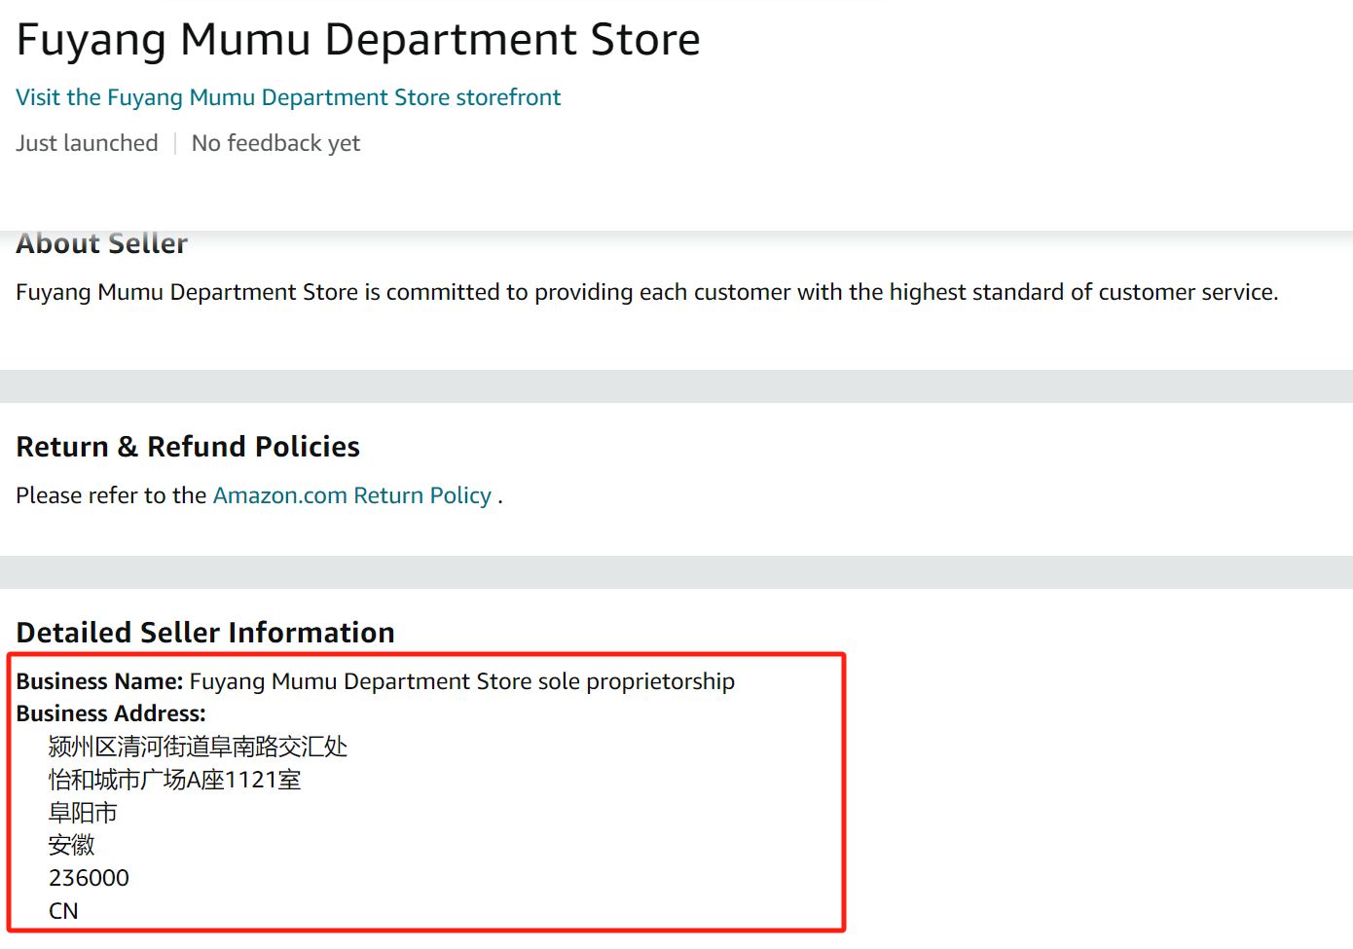Screen dimensions: 1353x949
Task: Click the address line 怡和城市广场A座1121室
Action: (x=175, y=780)
